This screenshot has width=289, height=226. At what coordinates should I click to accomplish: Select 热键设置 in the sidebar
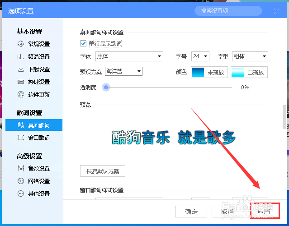(39, 82)
